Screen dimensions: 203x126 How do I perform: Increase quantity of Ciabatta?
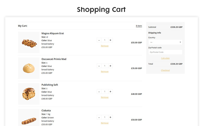coord(110,117)
